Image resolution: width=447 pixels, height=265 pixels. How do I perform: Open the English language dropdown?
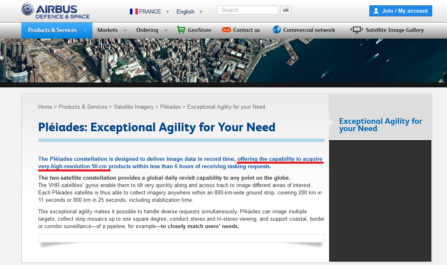tap(201, 11)
